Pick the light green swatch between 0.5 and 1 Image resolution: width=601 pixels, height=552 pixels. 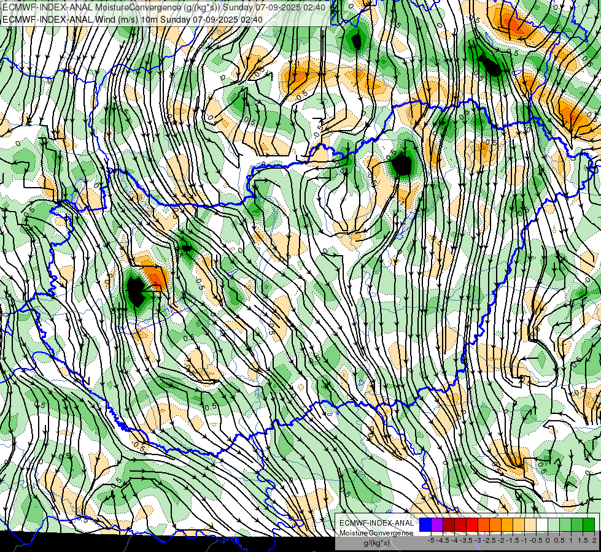565,525
